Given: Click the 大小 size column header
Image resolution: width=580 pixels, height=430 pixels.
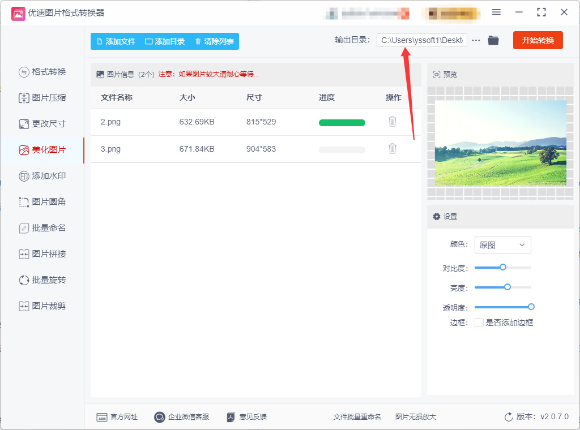Looking at the screenshot, I should [187, 97].
